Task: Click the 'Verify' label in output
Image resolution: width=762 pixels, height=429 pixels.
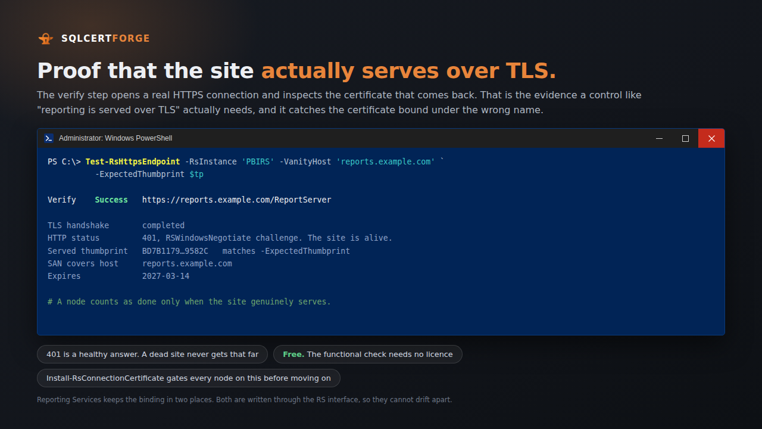Action: click(x=62, y=200)
